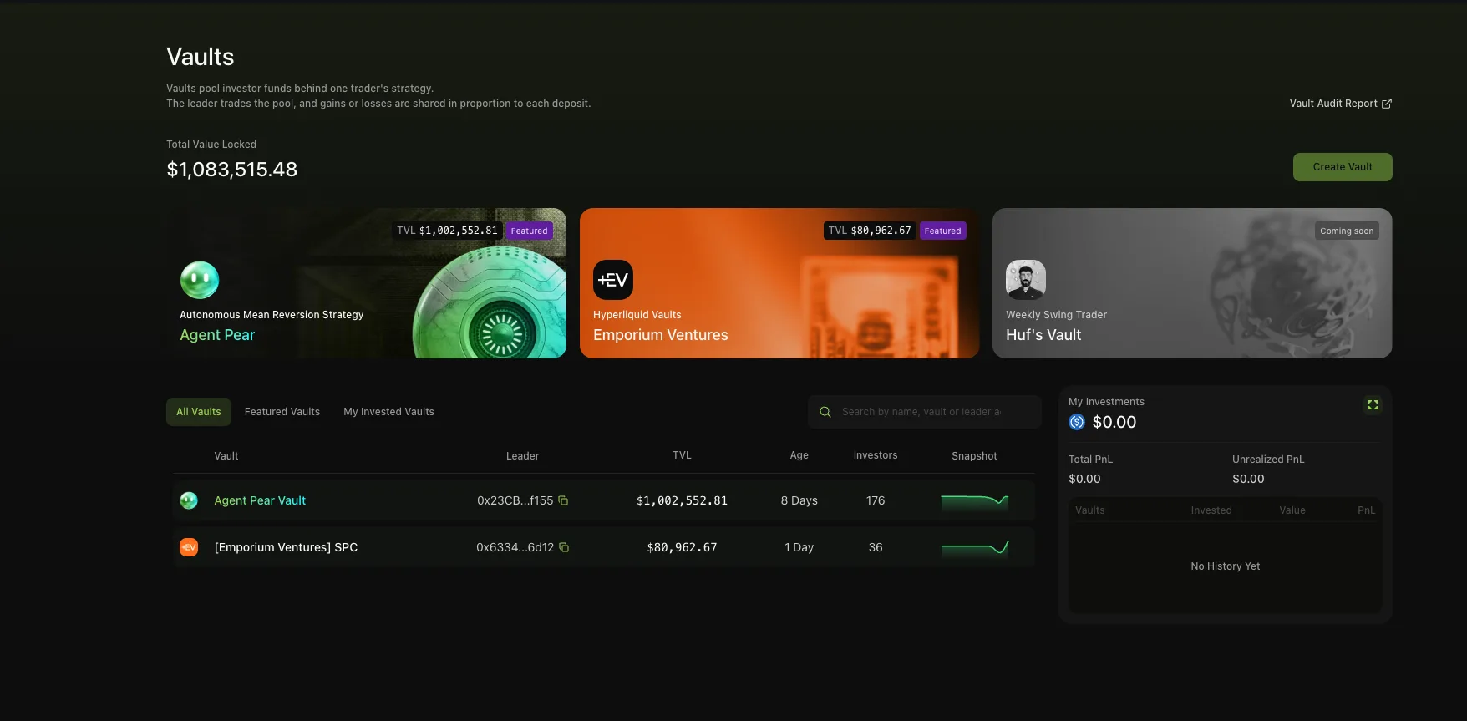This screenshot has height=721, width=1467.
Task: Click the Total PnL $0.00 value
Action: pyautogui.click(x=1084, y=479)
